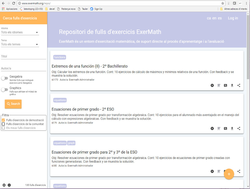Screen dimensions: 250x189
Task: Click the 'equations' tag on the id:79 card
Action: (x=60, y=100)
